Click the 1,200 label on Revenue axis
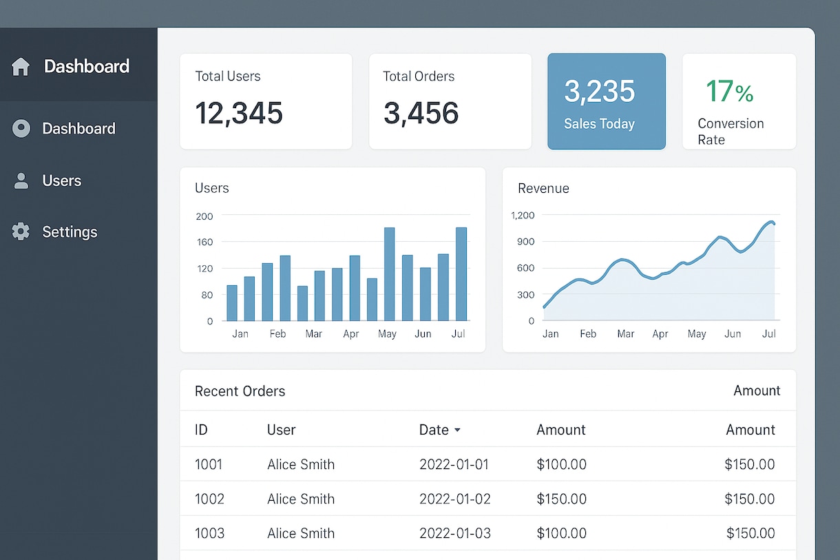 pyautogui.click(x=523, y=215)
